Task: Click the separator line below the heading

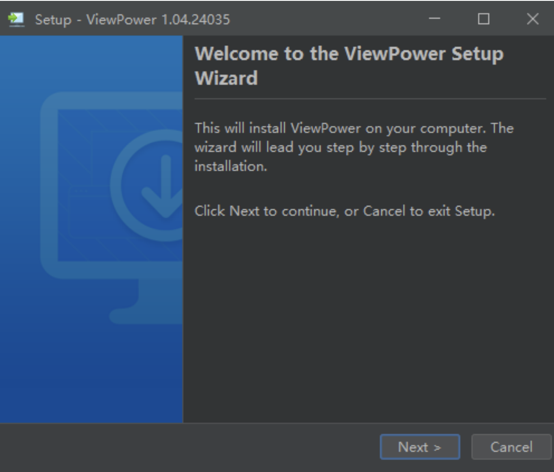Action: click(x=370, y=99)
